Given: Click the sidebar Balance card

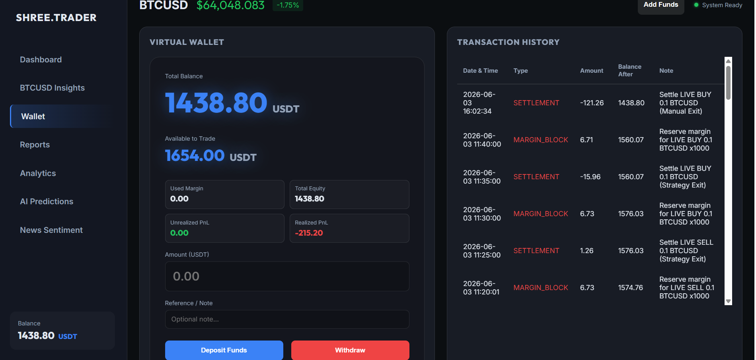Looking at the screenshot, I should pos(62,331).
